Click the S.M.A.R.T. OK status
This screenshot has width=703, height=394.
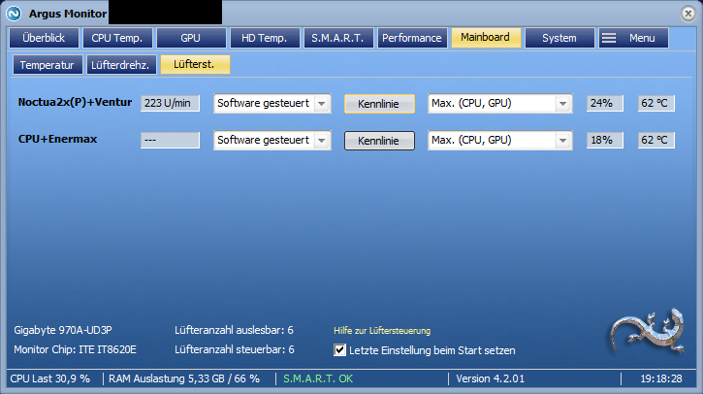pyautogui.click(x=318, y=378)
